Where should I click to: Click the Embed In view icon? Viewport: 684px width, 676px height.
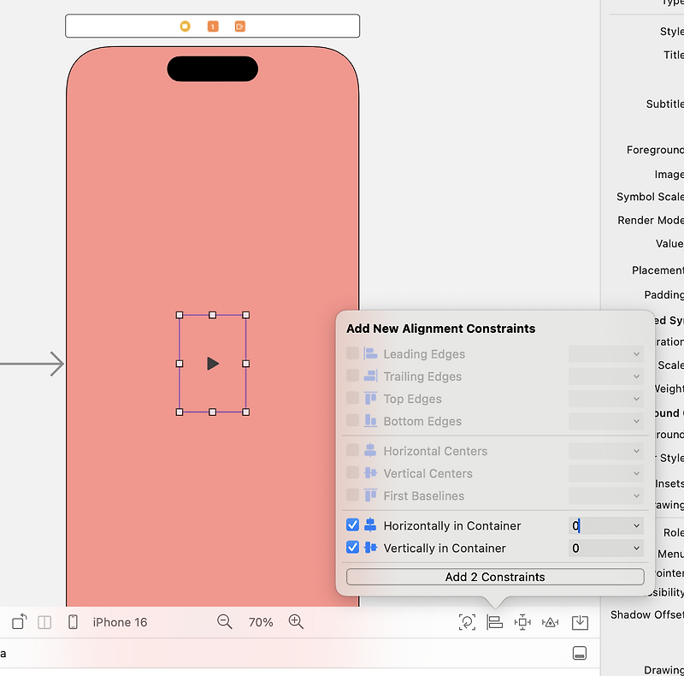580,622
